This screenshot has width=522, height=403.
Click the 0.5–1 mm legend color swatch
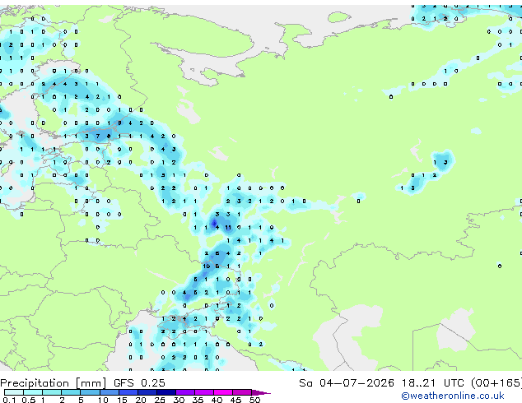[x=33, y=392]
